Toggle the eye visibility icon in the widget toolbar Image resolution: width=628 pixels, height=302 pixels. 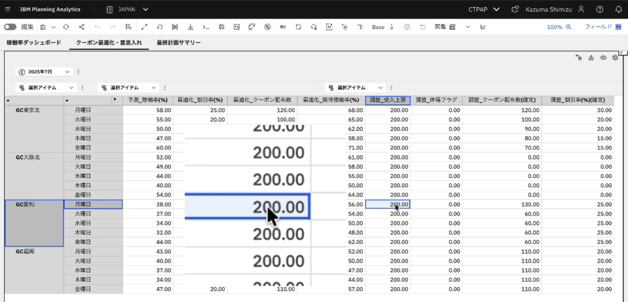(603, 58)
